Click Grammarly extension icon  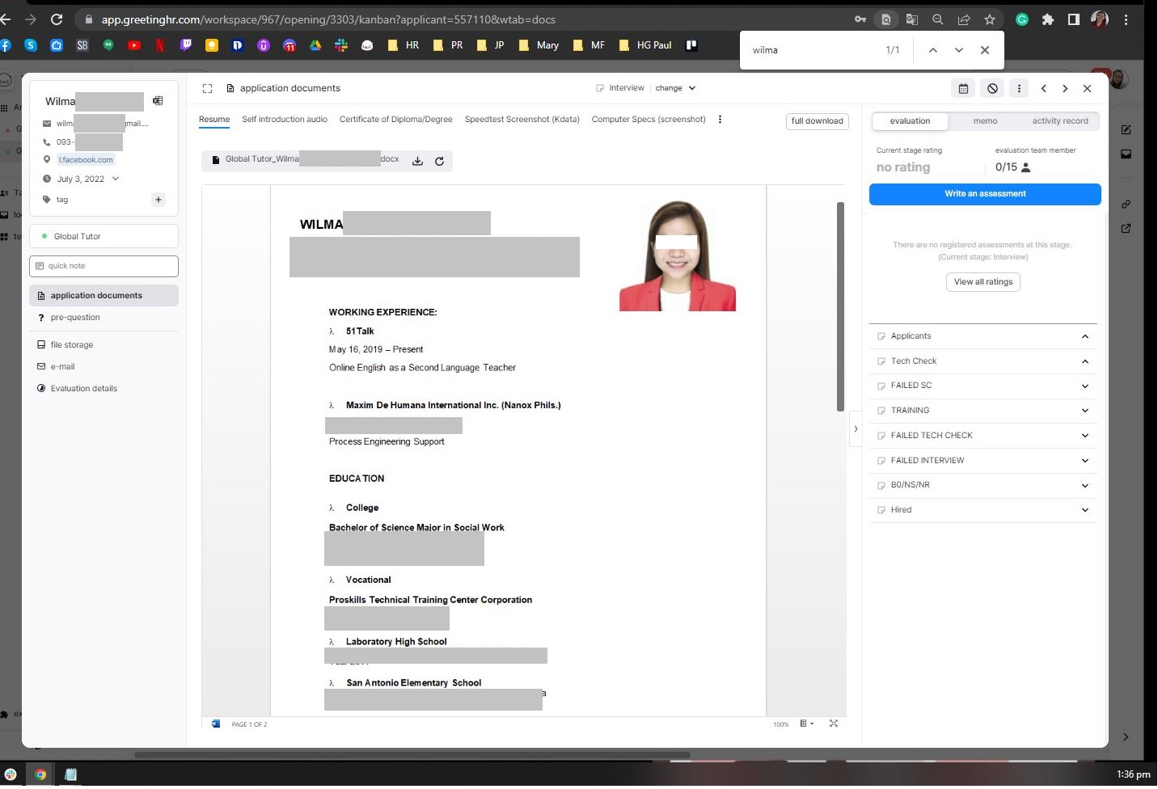[x=1022, y=19]
